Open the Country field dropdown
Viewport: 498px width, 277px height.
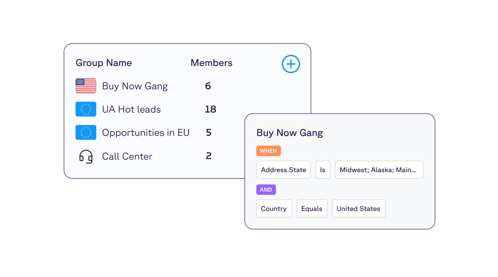(x=274, y=208)
